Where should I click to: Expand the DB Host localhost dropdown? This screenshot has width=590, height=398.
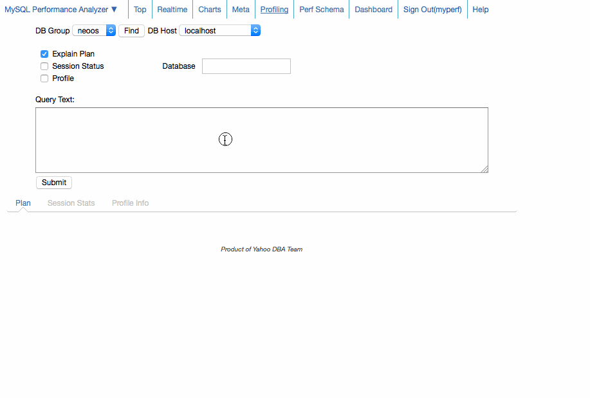coord(220,31)
